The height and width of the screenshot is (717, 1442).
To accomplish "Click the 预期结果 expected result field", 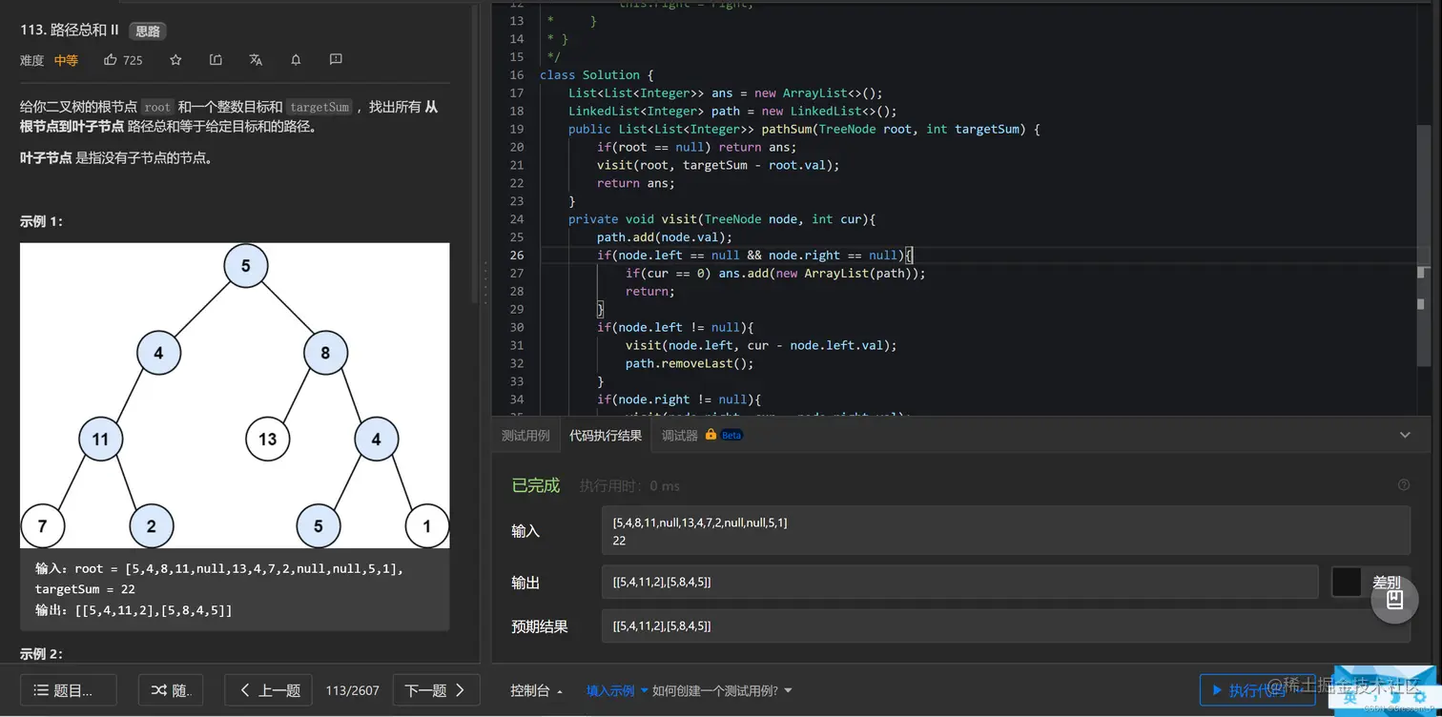I will click(x=1005, y=626).
